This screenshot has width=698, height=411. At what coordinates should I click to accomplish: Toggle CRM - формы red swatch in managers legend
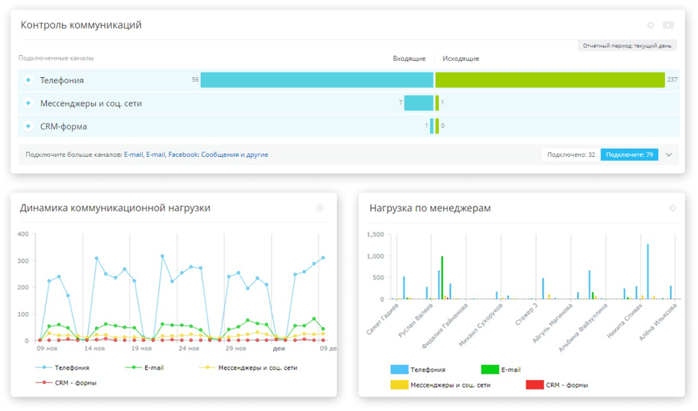pos(535,385)
